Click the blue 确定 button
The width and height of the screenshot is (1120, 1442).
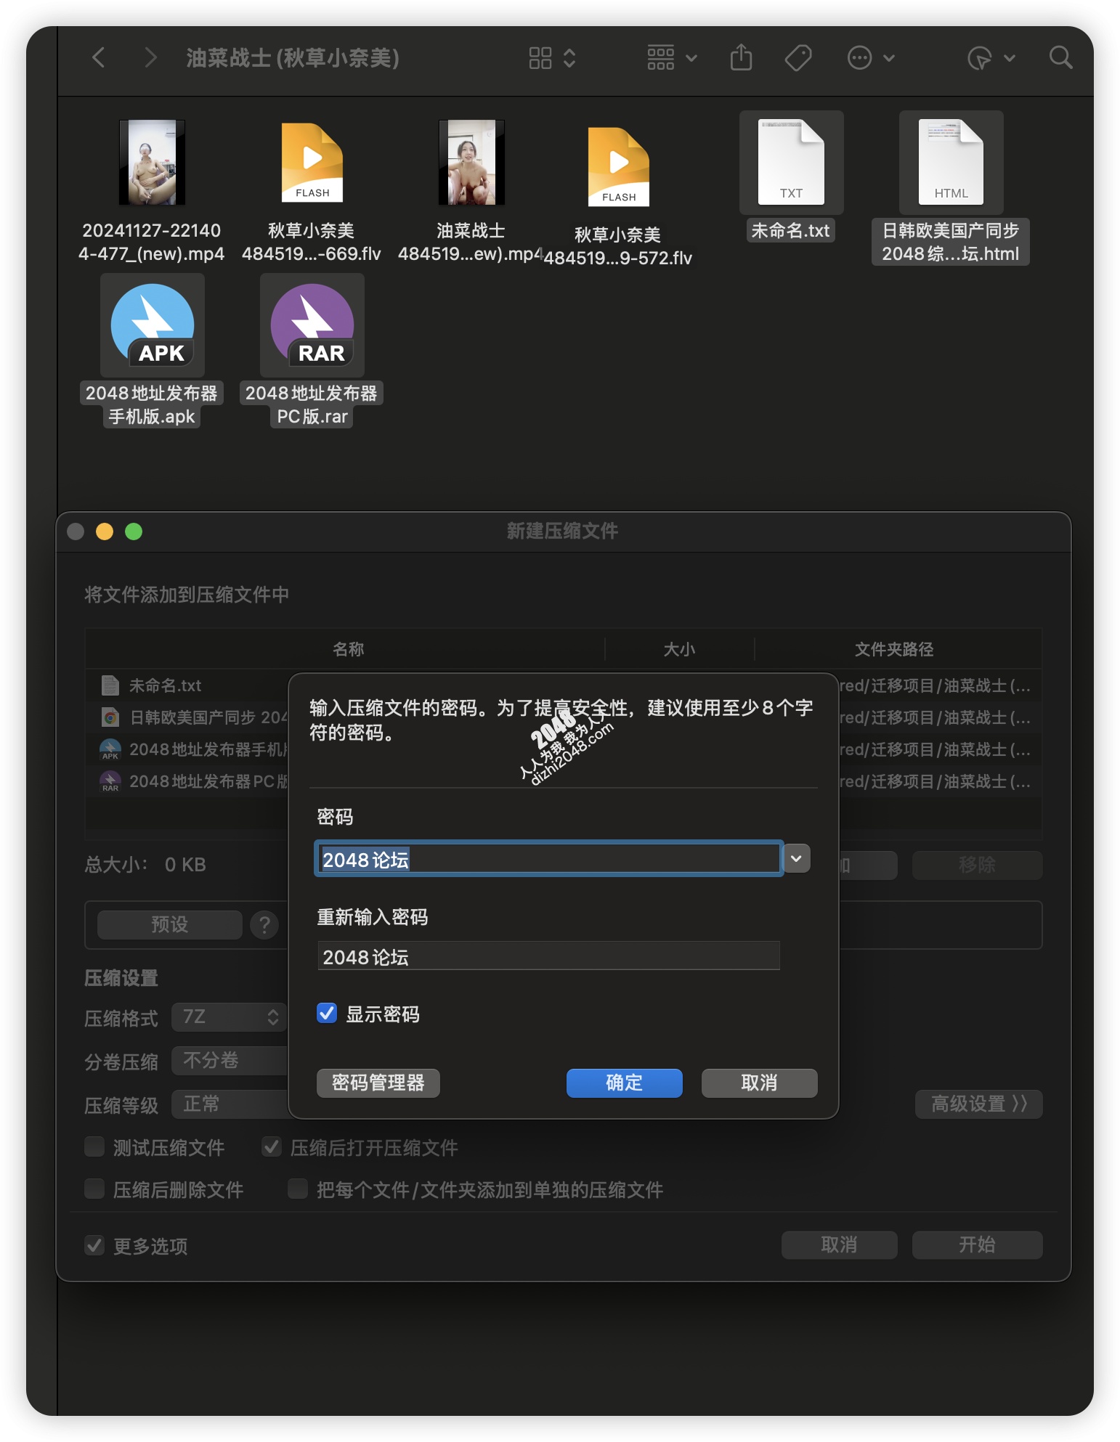point(624,1083)
